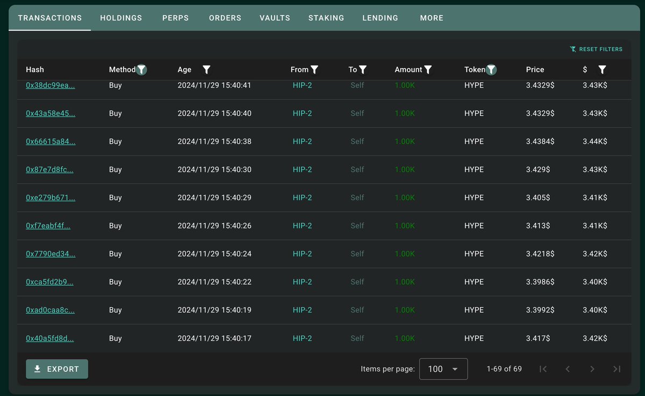Click the Price column header
The height and width of the screenshot is (396, 645).
point(535,69)
